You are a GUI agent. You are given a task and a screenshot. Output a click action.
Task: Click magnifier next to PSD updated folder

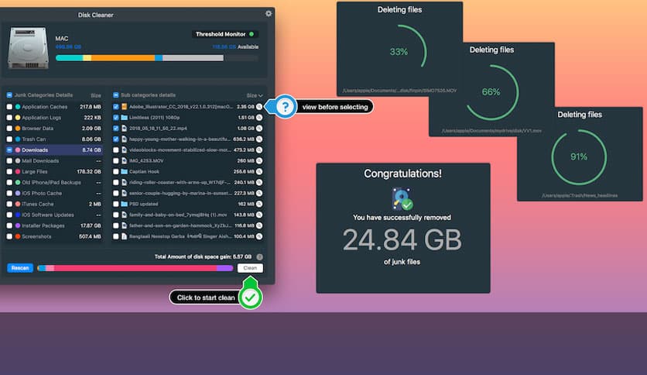click(259, 204)
